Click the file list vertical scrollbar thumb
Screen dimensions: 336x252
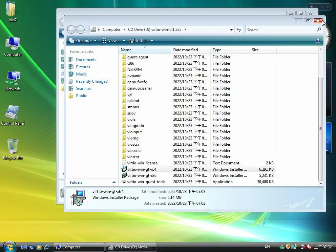tap(321, 128)
